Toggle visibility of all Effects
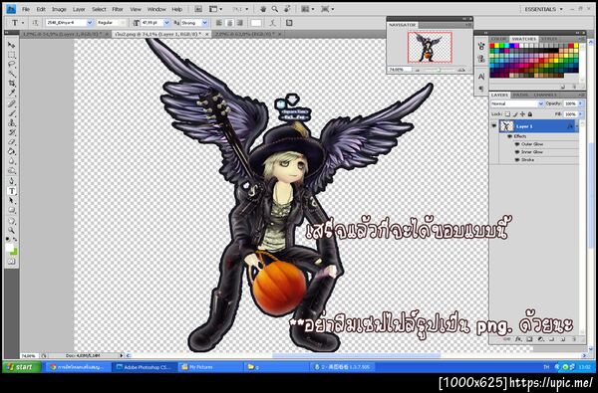598x393 pixels. [x=510, y=136]
